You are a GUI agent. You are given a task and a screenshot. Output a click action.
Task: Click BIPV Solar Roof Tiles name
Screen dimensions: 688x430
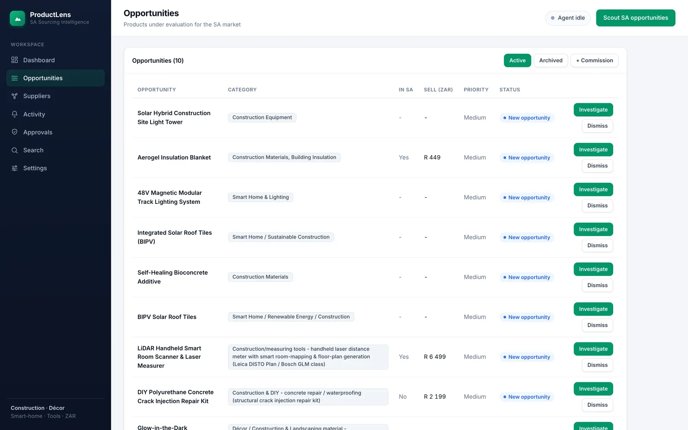(167, 317)
